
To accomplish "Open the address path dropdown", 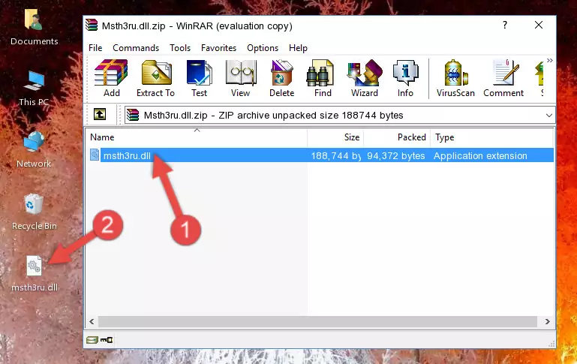I will [x=548, y=115].
